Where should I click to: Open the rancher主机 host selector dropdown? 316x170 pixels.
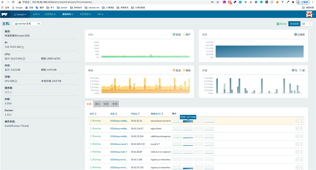coord(26,24)
